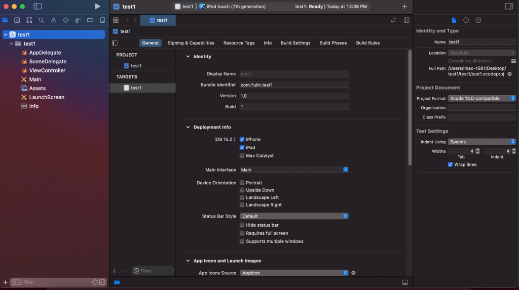Open the Info tab
This screenshot has height=290, width=519.
coord(268,43)
